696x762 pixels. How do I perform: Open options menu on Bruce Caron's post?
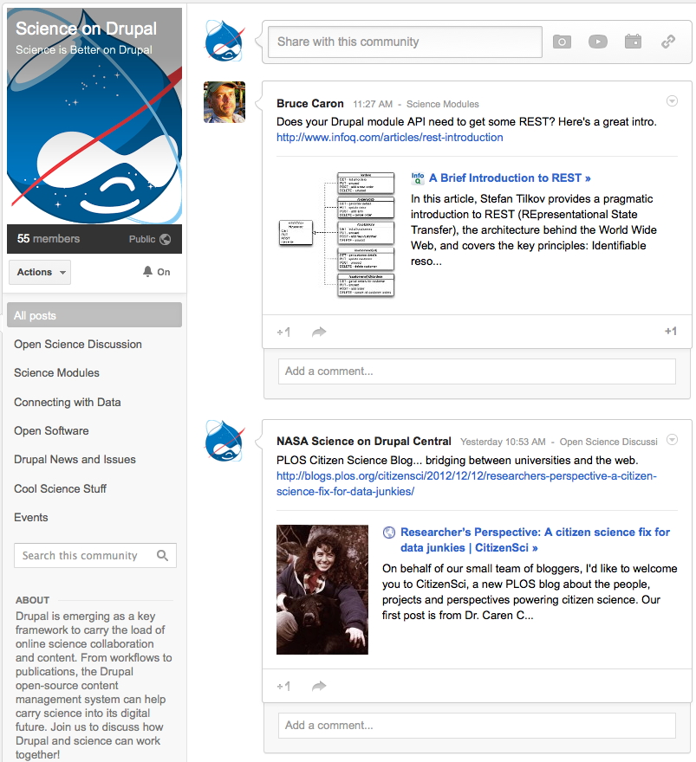coord(672,100)
